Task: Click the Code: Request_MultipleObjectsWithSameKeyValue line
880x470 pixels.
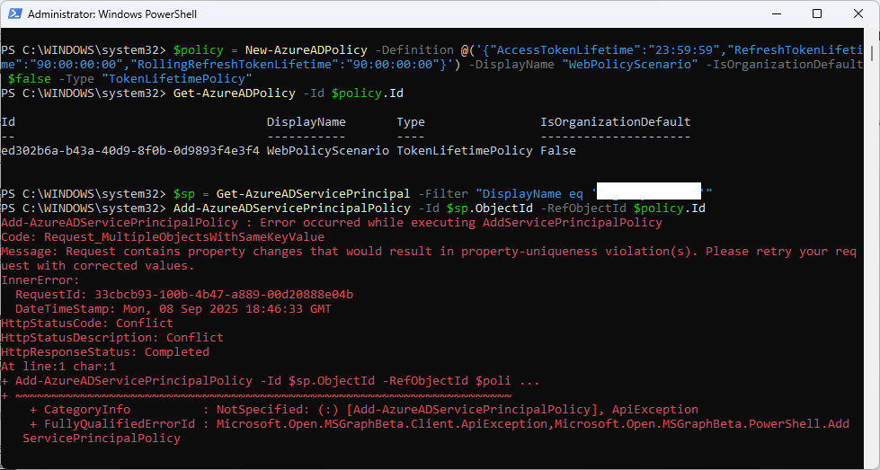Action: coord(163,236)
